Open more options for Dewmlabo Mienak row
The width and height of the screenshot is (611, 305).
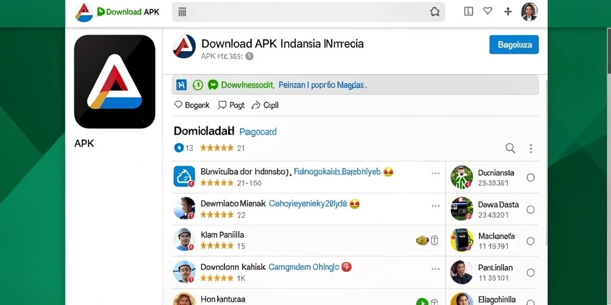[435, 206]
